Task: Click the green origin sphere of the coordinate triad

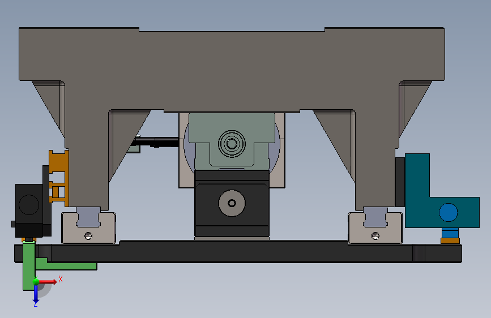Action: (x=36, y=282)
